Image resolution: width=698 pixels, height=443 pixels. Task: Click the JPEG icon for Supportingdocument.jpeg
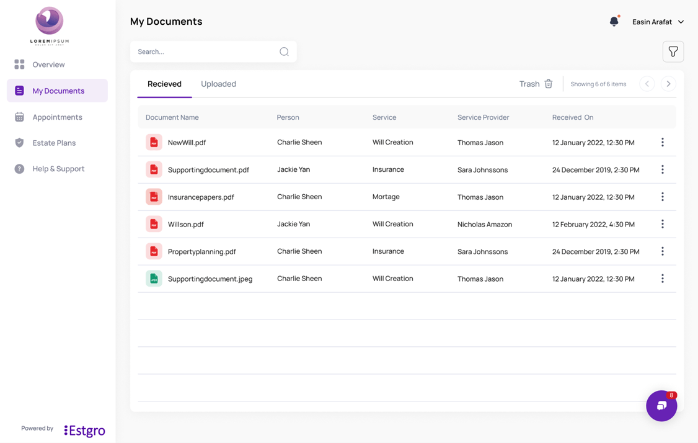(x=154, y=279)
